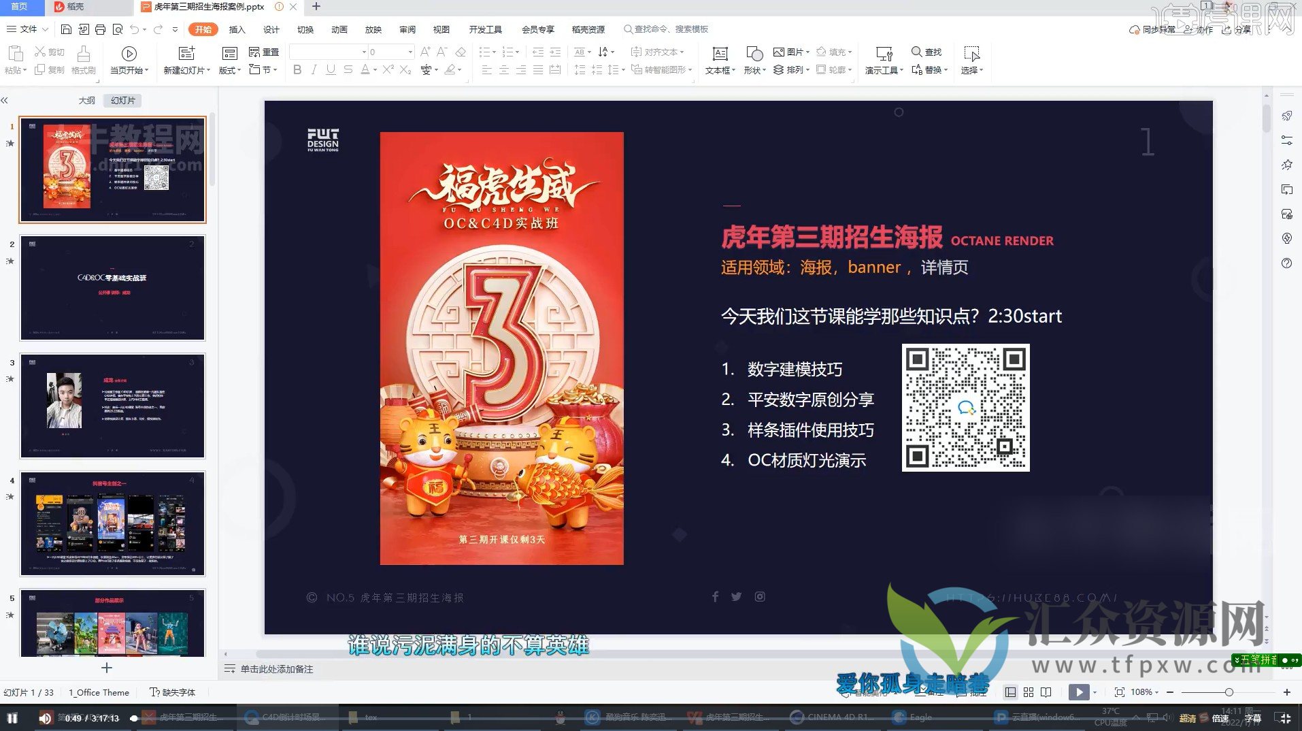Insert a new text box using 文本框 icon
Screen dimensions: 1302x731
point(719,60)
